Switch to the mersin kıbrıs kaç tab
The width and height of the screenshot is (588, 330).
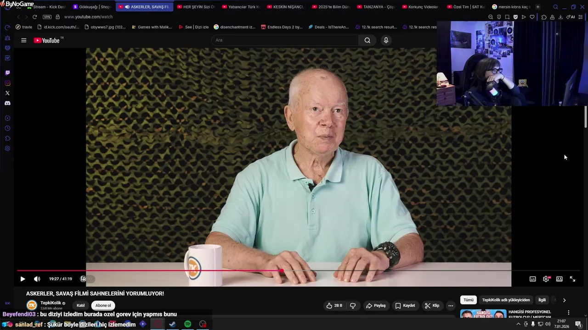[511, 7]
